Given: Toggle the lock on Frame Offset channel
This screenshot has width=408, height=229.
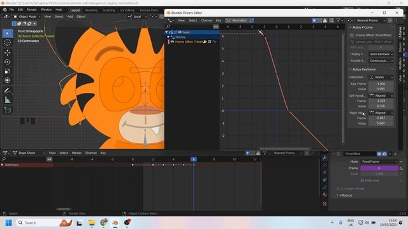Looking at the screenshot, I should [215, 42].
